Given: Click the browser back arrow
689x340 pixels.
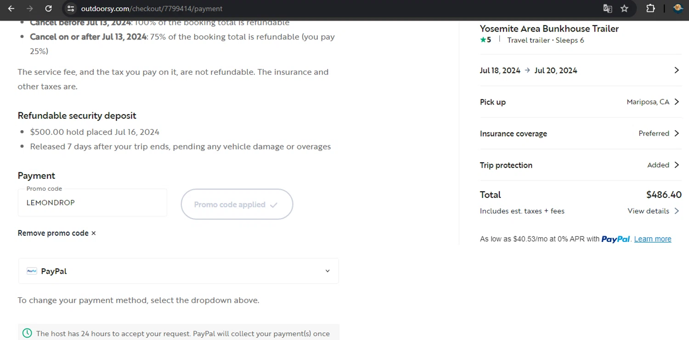Looking at the screenshot, I should 11,9.
